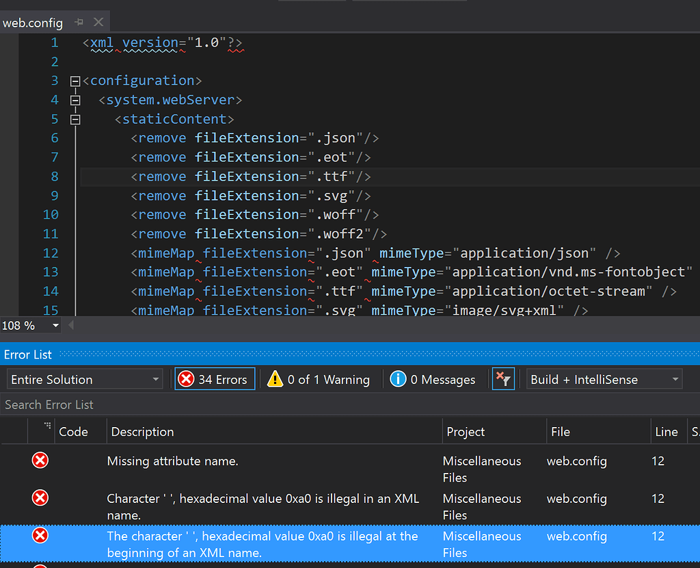Image resolution: width=700 pixels, height=568 pixels.
Task: Click the remove .ttf line of code
Action: pyautogui.click(x=251, y=177)
